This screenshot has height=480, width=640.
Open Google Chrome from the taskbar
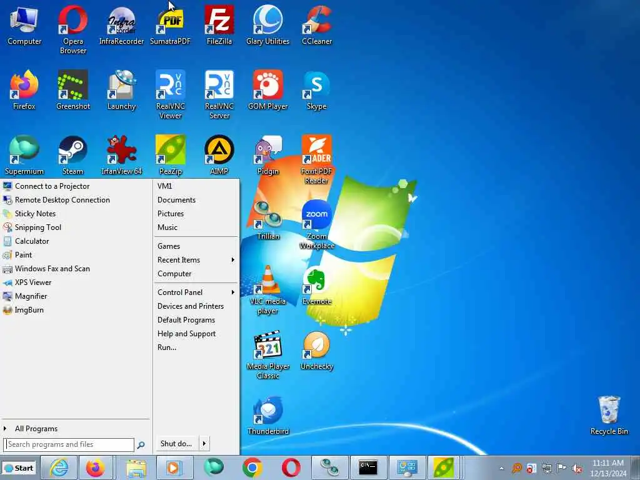click(252, 467)
